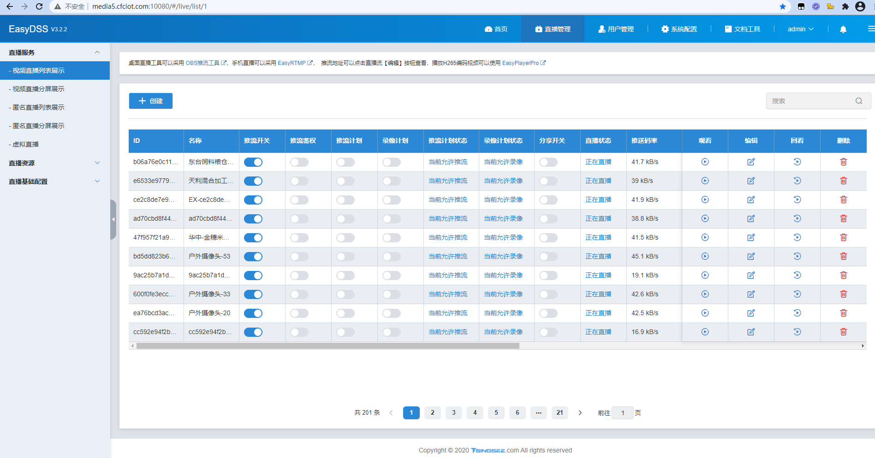The height and width of the screenshot is (458, 875).
Task: Toggle record plan for row cc592e94f2b
Action: (392, 332)
